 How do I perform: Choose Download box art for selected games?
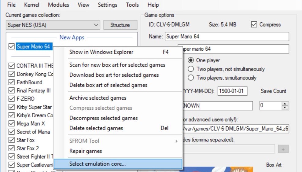pos(118,75)
